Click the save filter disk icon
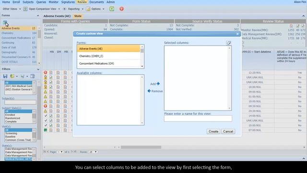307x173 pixels. coord(5,76)
